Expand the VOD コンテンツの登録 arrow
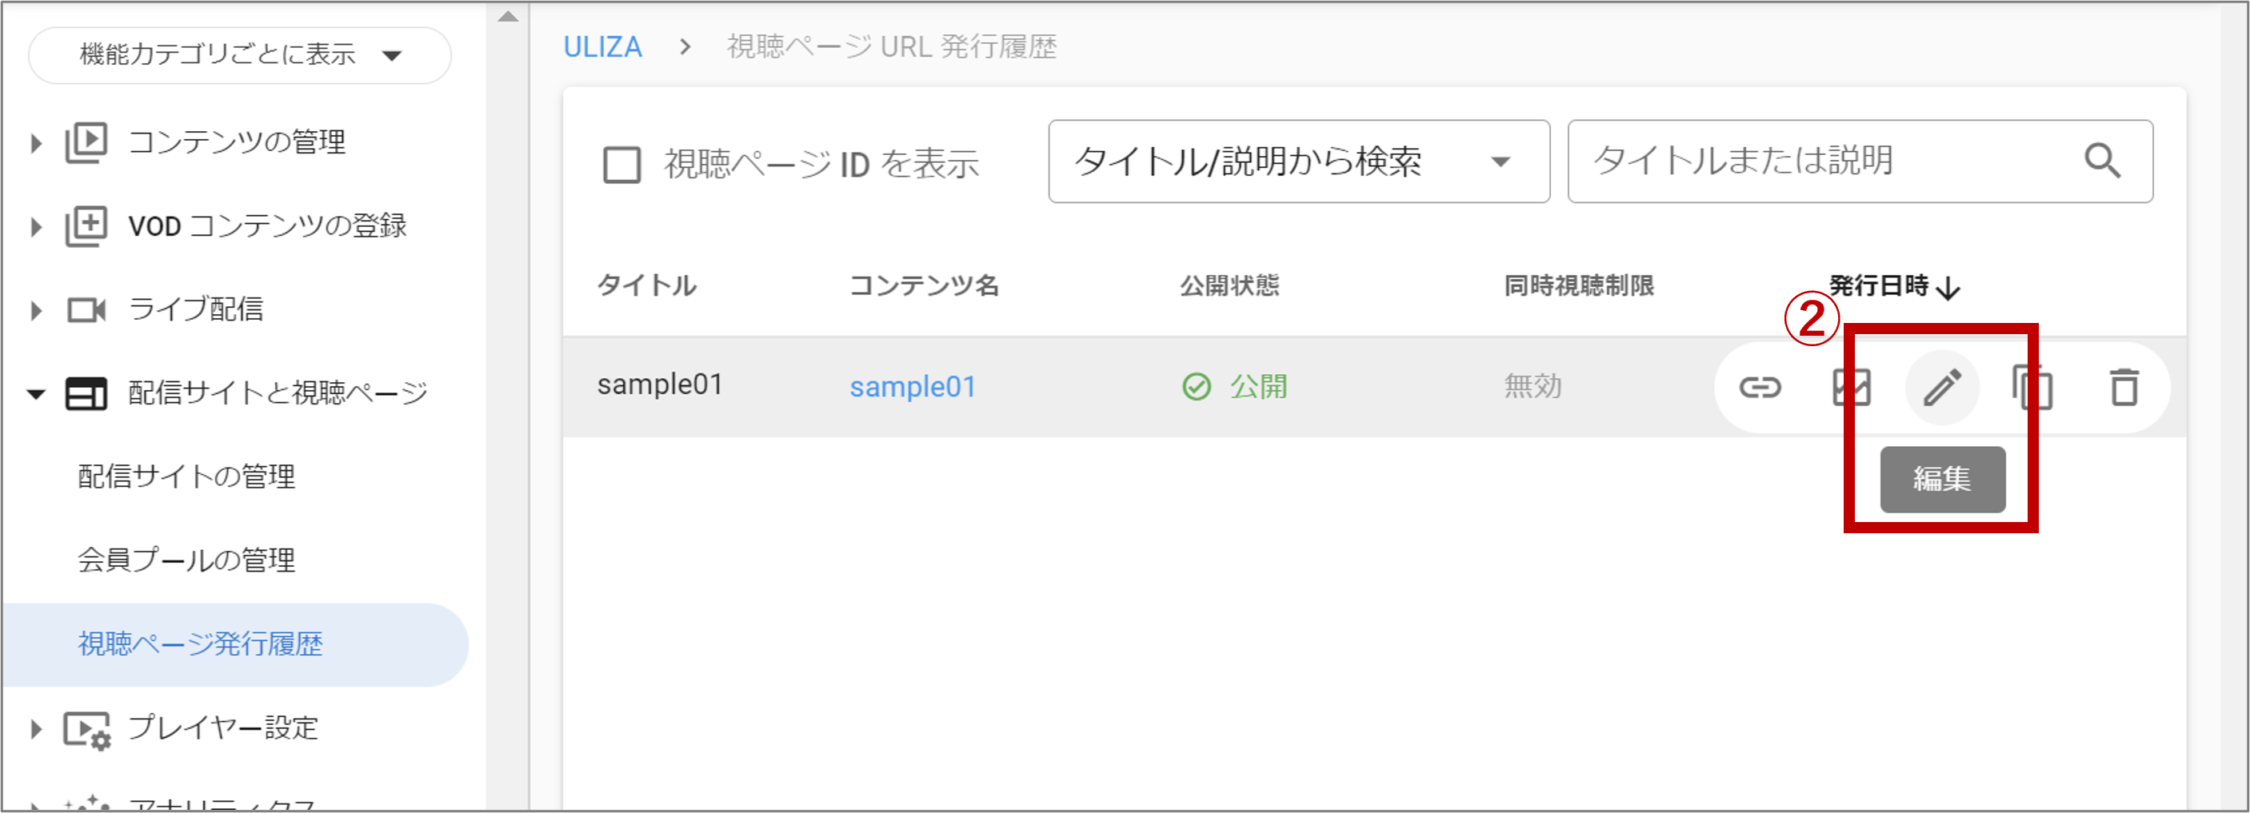The height and width of the screenshot is (813, 2250). (36, 226)
